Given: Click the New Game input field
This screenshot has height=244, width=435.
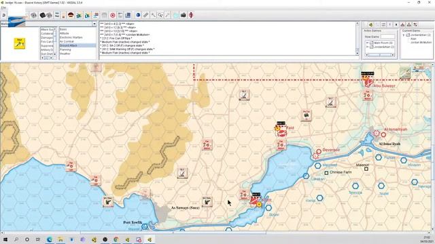Looking at the screenshot, I should [x=387, y=37].
